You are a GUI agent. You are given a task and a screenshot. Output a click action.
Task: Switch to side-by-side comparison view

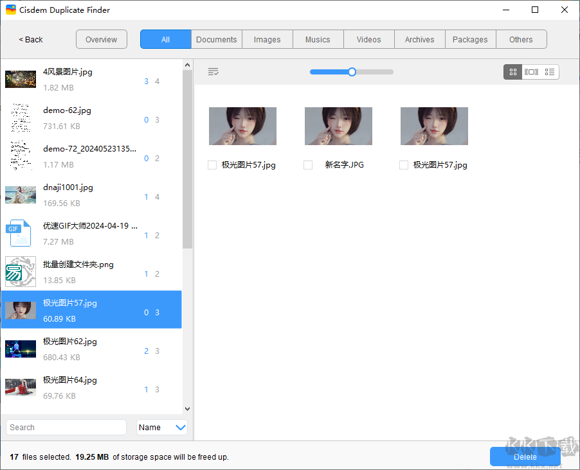(x=531, y=71)
